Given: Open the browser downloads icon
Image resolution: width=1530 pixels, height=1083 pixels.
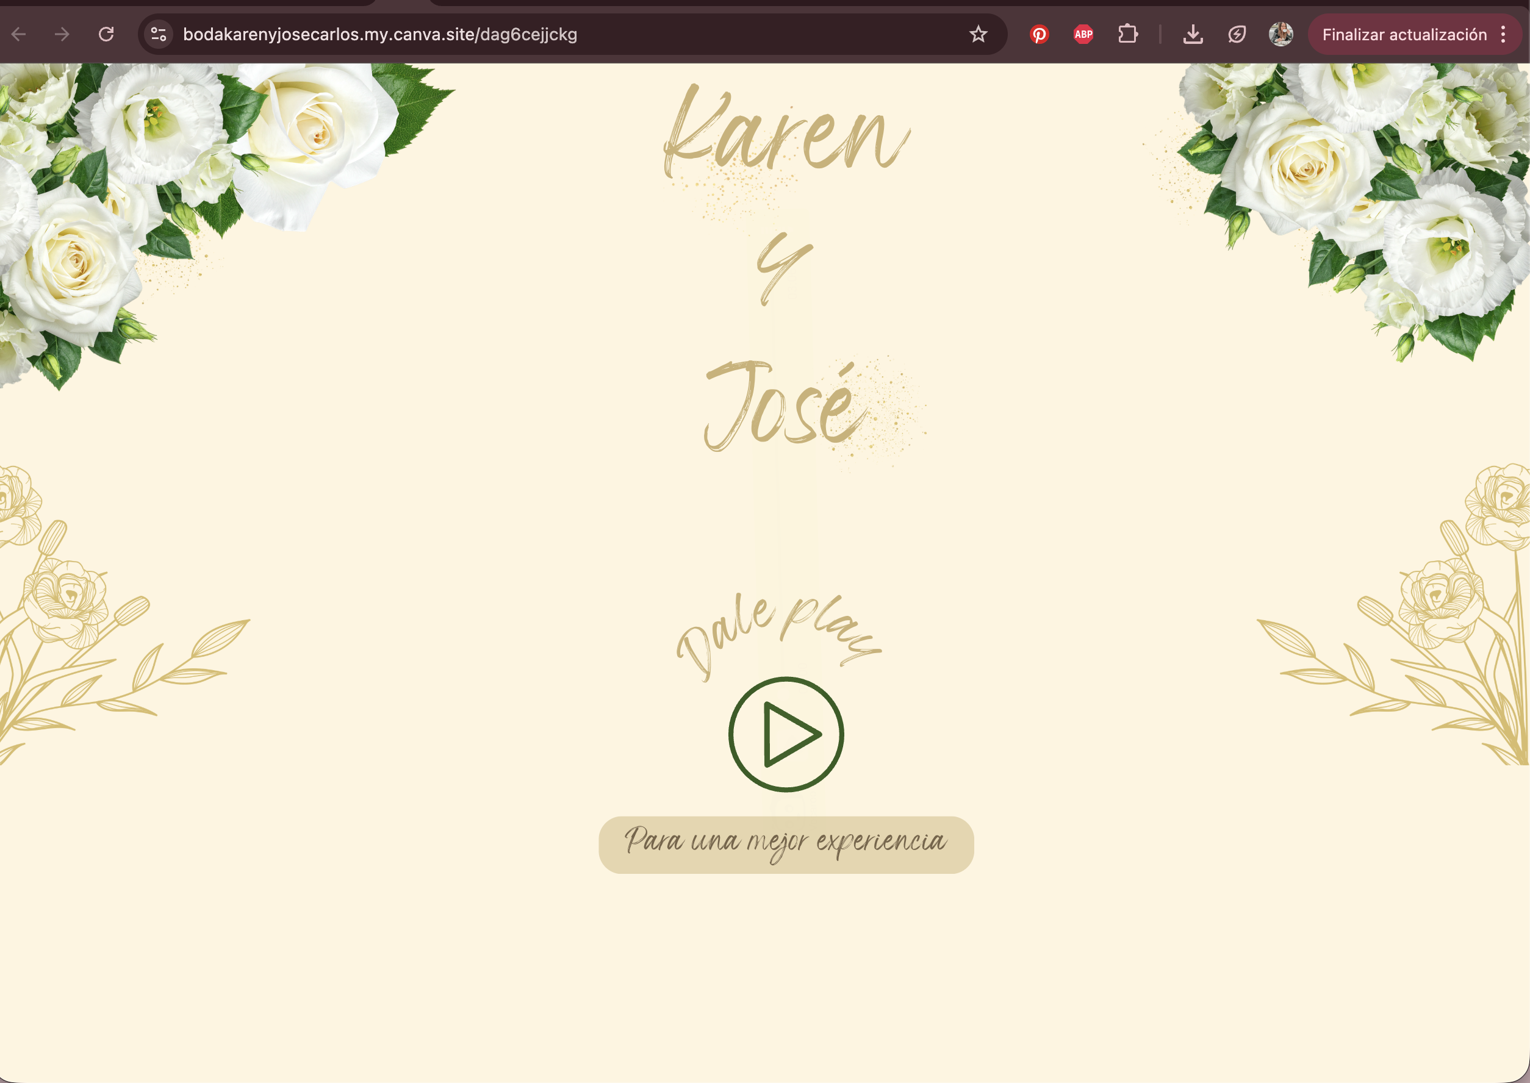Looking at the screenshot, I should tap(1193, 34).
